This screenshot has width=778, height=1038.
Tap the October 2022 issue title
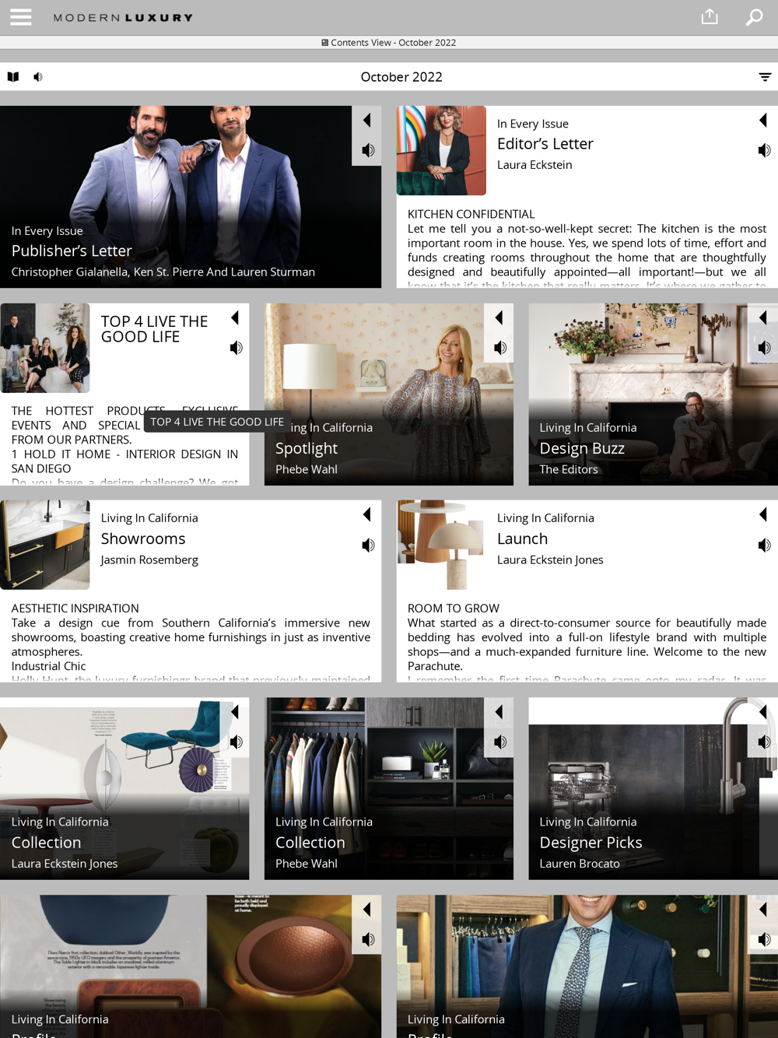tap(401, 77)
